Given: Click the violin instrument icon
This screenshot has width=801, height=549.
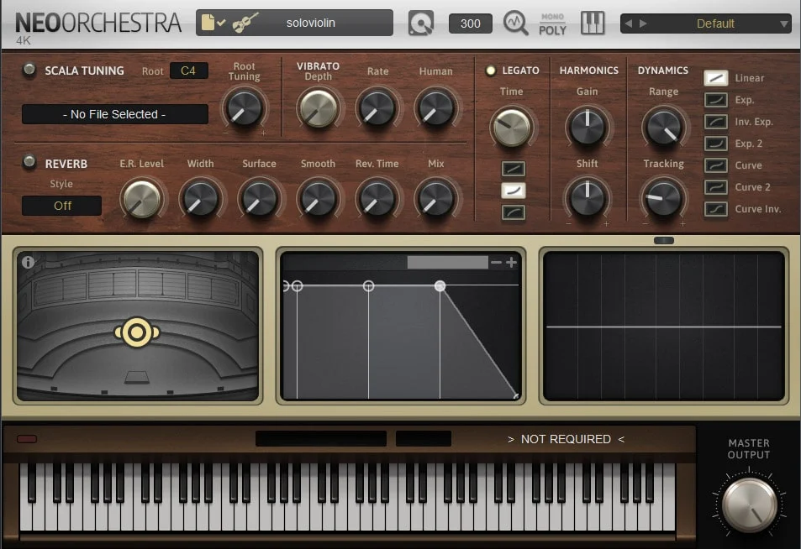Looking at the screenshot, I should [x=245, y=23].
